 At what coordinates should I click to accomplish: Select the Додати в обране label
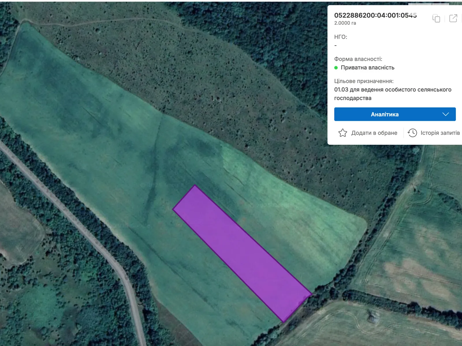[x=374, y=133]
